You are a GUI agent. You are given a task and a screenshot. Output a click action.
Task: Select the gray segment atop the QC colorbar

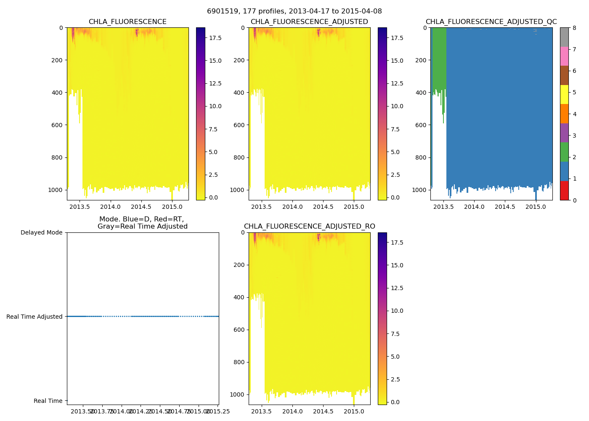click(564, 37)
